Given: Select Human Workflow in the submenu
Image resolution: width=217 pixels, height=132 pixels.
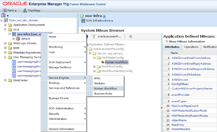Looking at the screenshot, I should pyautogui.click(x=105, y=88).
